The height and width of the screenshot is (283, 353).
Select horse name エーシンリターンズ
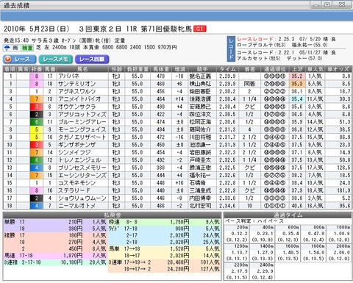82,175
